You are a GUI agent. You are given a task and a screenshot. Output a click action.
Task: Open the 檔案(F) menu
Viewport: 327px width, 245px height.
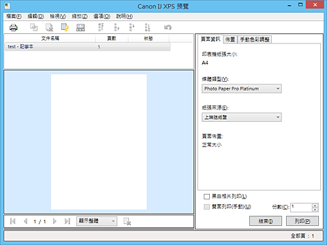14,16
